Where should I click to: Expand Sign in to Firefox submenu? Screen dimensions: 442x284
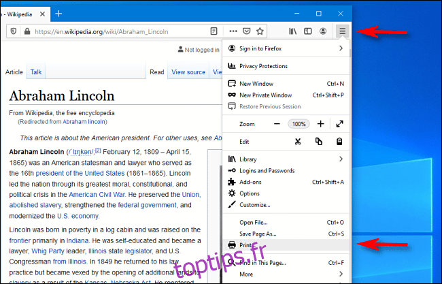[286, 48]
